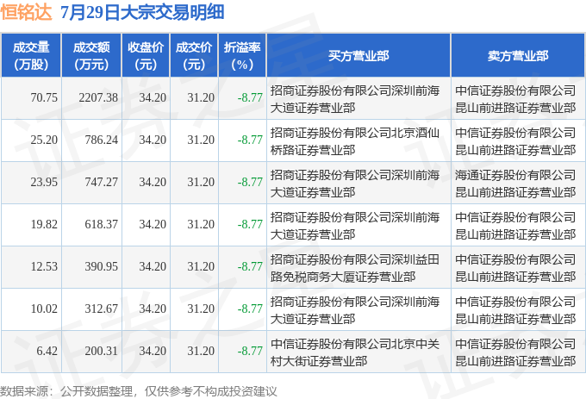Click trade price 31.20 in the 6.42 row

201,352
